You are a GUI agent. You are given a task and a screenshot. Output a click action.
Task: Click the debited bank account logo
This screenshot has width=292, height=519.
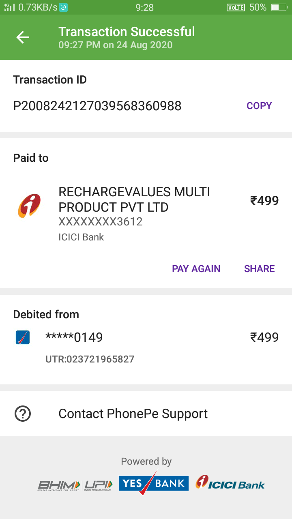click(x=23, y=337)
